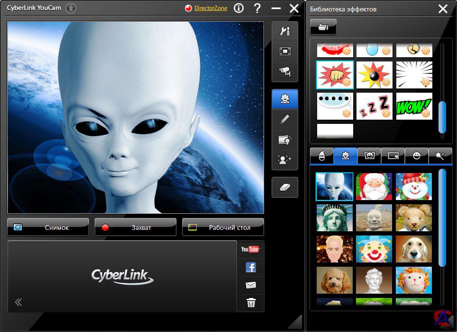Collapse media tray with double-chevron arrow
Image resolution: width=457 pixels, height=332 pixels.
(18, 302)
